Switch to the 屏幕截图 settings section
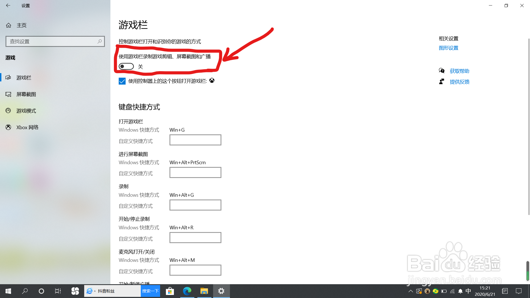The width and height of the screenshot is (530, 298). click(x=26, y=94)
